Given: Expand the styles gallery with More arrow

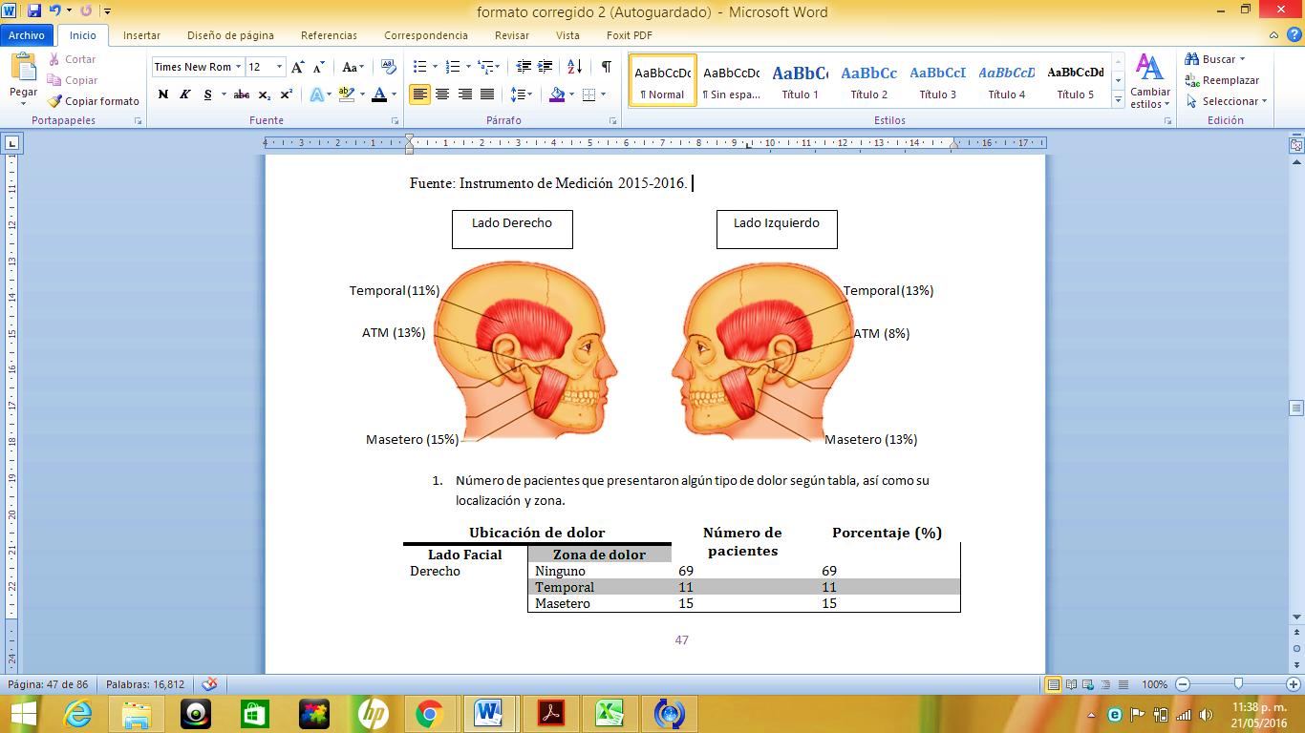Looking at the screenshot, I should pos(1118,100).
